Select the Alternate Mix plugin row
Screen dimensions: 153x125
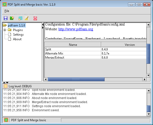pyautogui.click(x=96, y=53)
